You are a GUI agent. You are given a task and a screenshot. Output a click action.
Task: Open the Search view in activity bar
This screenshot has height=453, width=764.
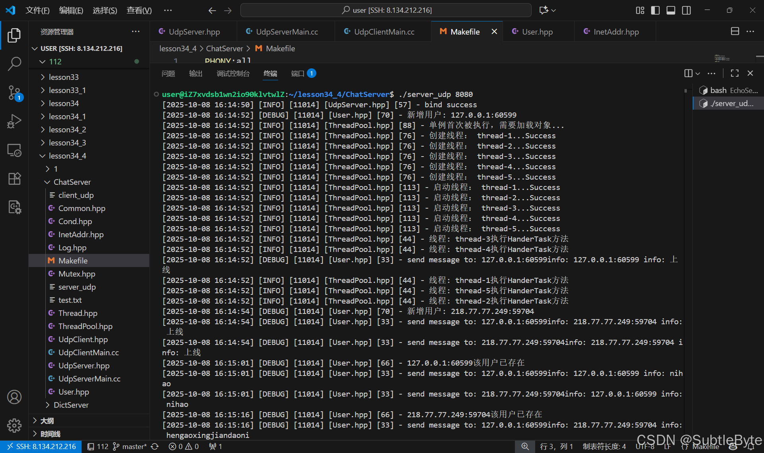[14, 64]
